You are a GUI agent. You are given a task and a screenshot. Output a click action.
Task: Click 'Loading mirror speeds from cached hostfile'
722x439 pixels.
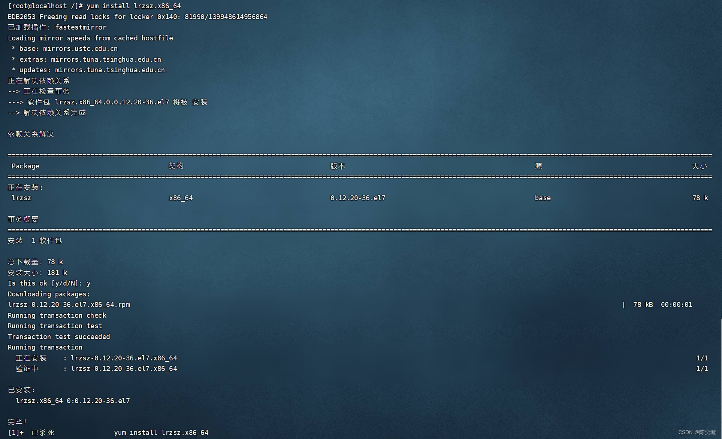coord(90,38)
